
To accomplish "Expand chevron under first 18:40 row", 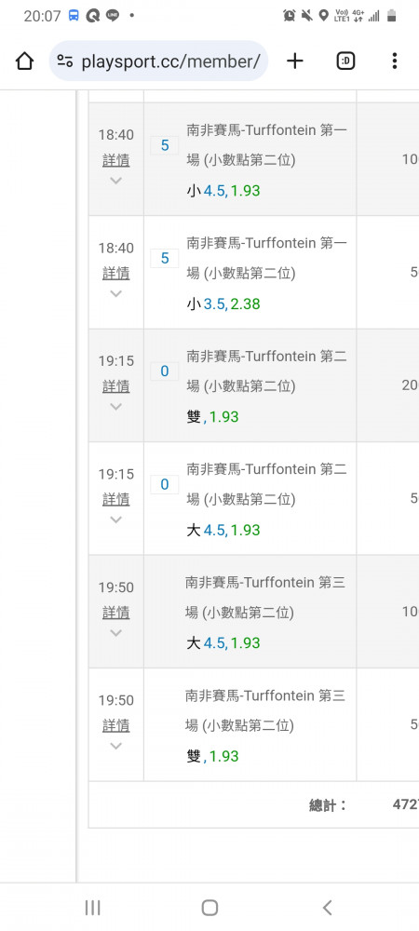I will tap(116, 181).
